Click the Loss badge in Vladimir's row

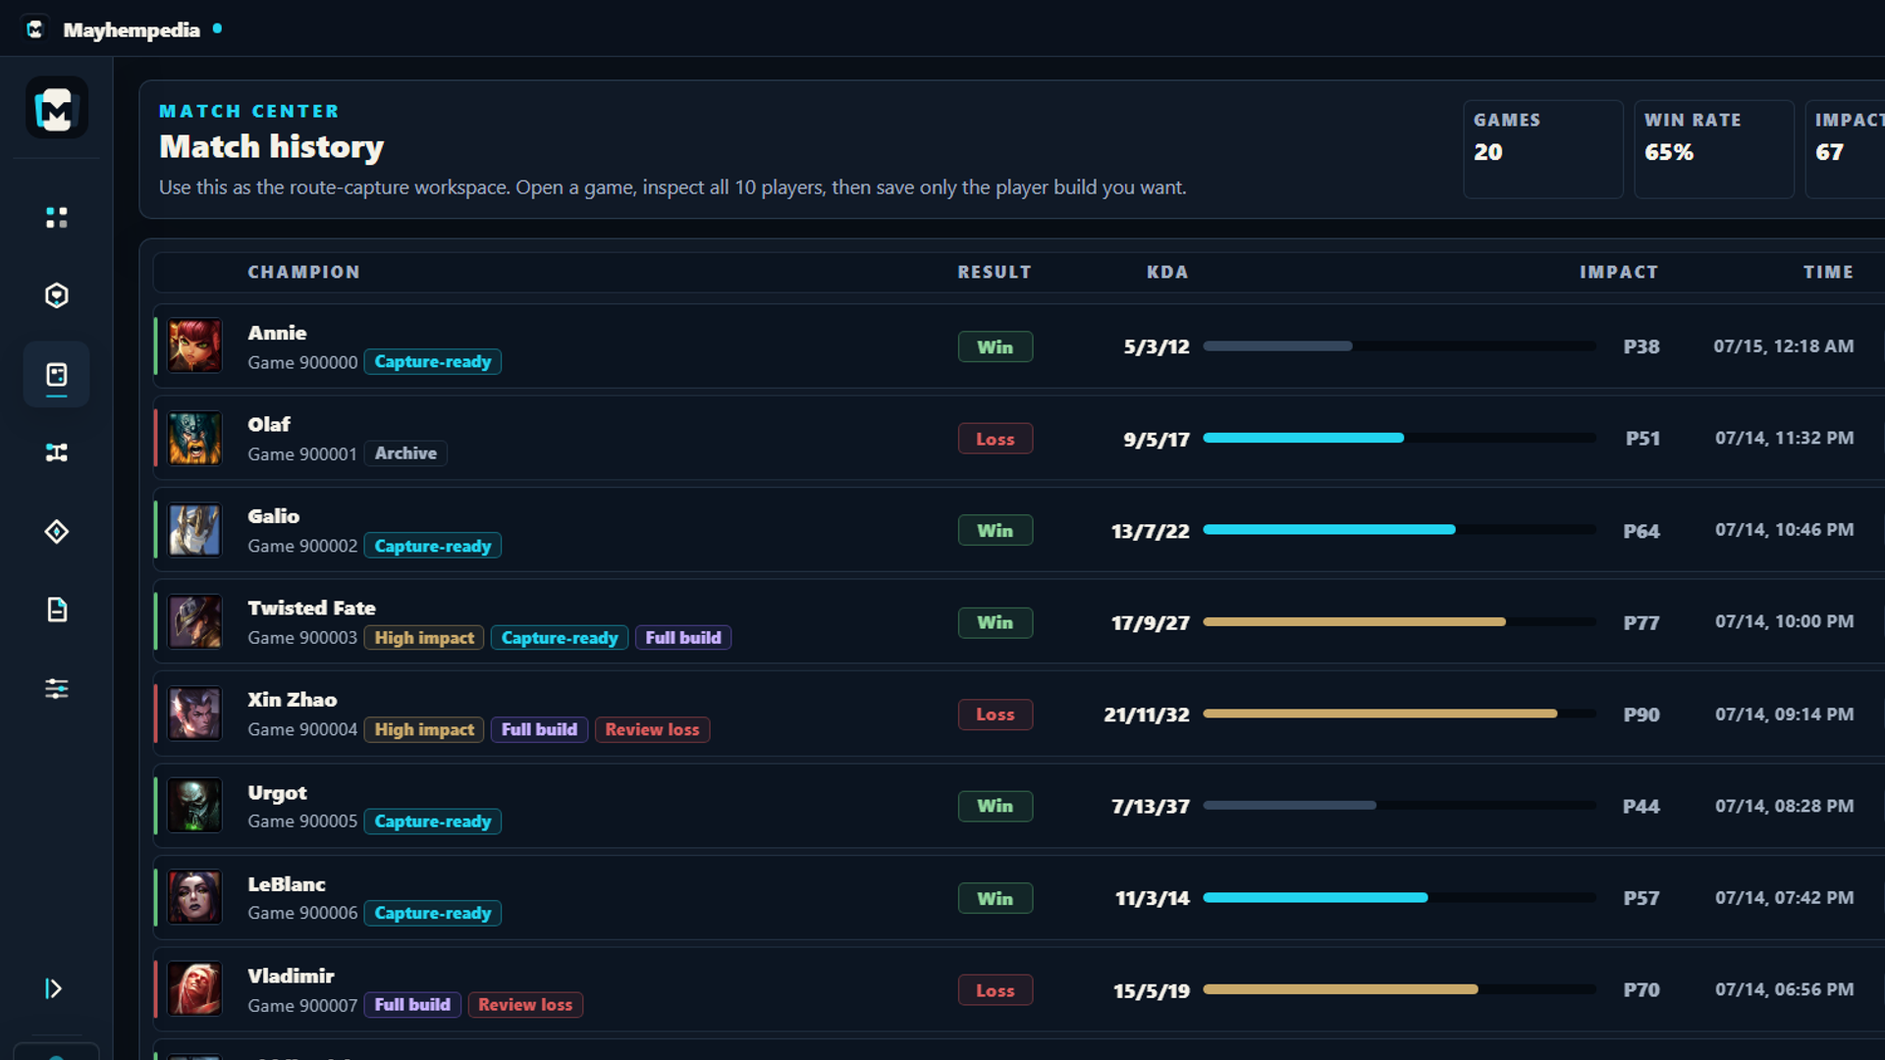pos(995,990)
